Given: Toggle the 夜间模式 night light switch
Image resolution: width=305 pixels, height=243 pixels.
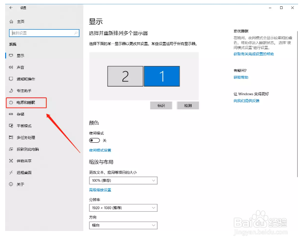Looking at the screenshot, I should (95, 140).
